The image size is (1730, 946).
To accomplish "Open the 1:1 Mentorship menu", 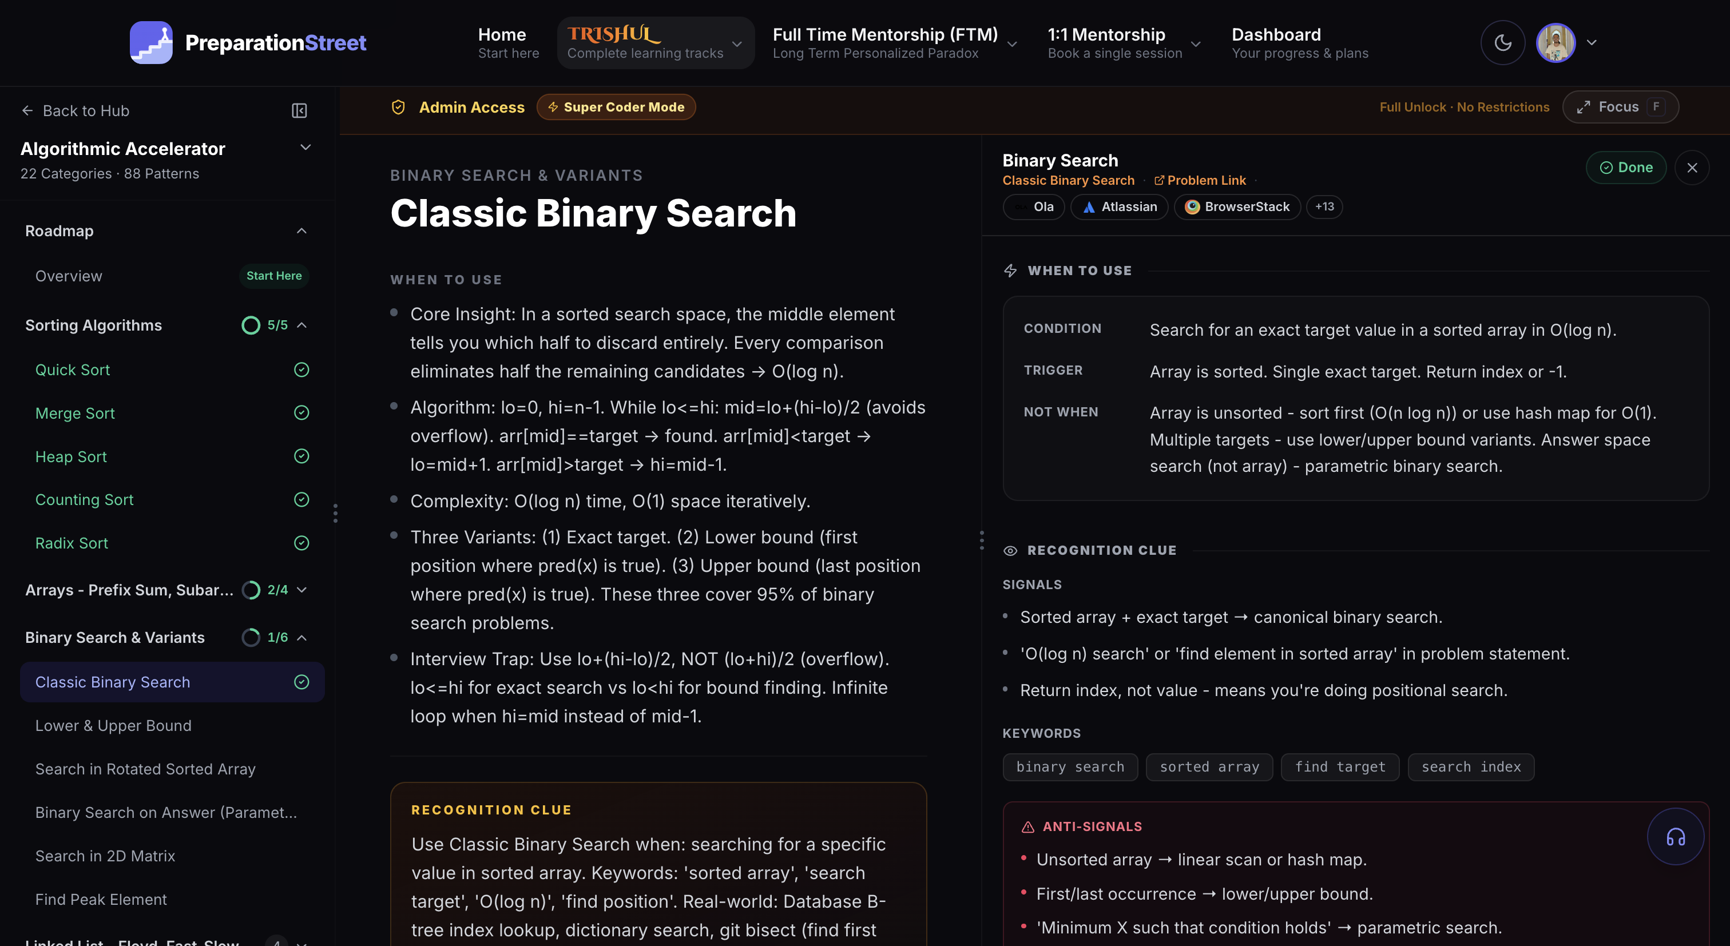I will 1115,42.
